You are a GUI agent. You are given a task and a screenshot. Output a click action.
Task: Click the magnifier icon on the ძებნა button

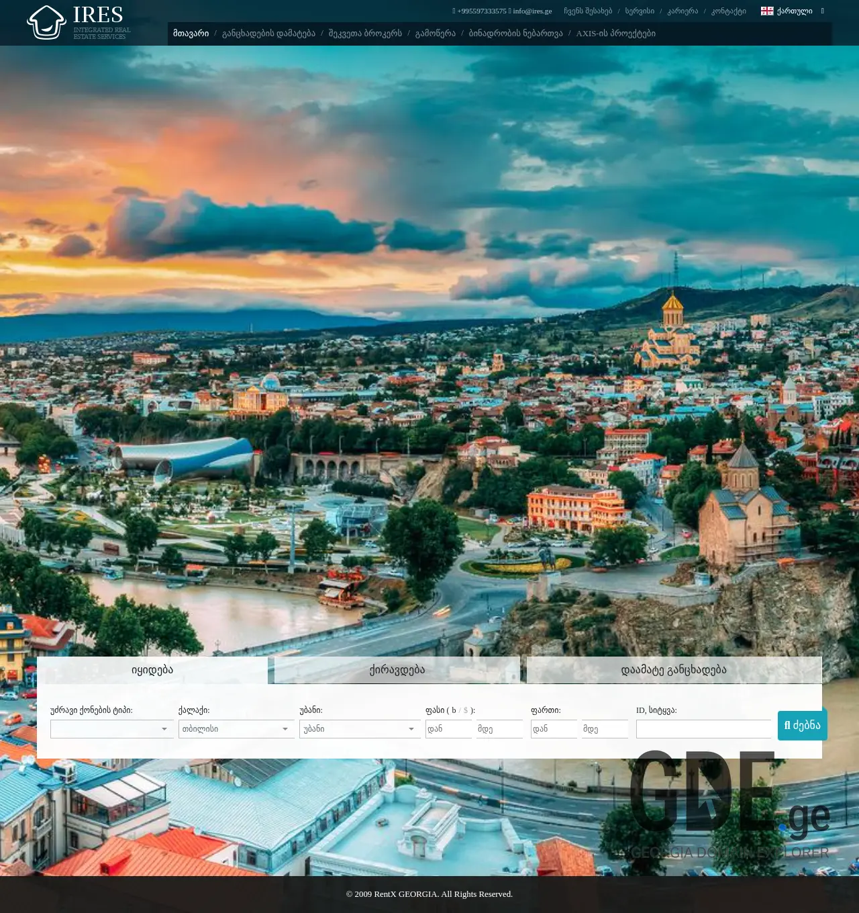coord(787,725)
